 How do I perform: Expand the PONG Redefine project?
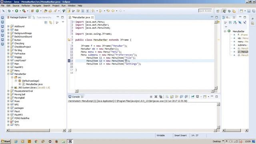[x=8, y=118]
